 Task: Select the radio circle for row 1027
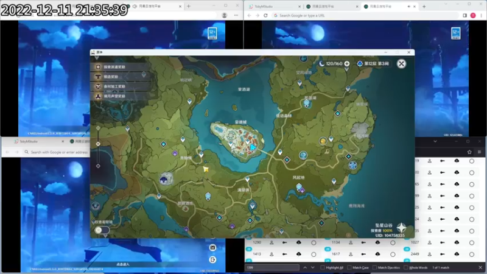471,242
